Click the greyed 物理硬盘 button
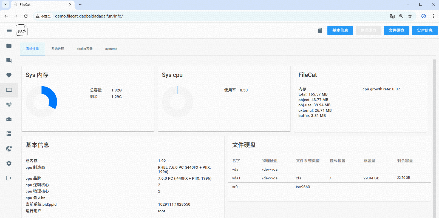This screenshot has width=439, height=218. click(x=369, y=30)
